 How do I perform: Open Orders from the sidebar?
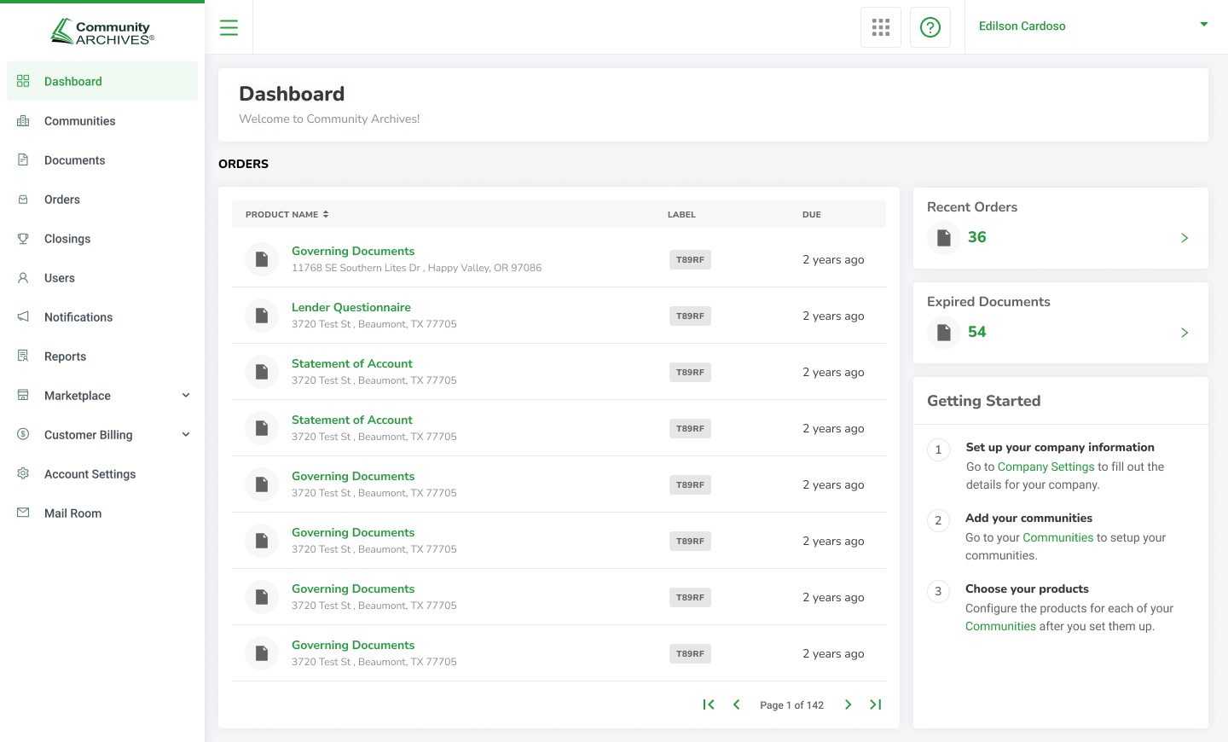coord(102,200)
